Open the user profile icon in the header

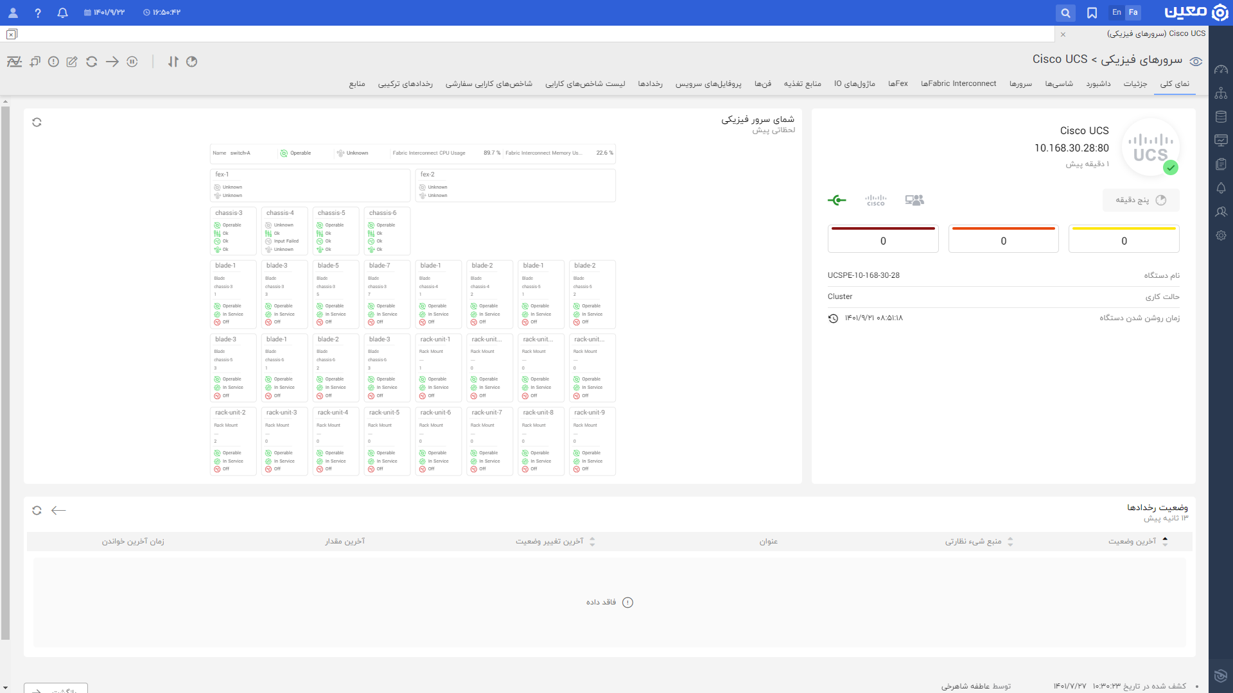coord(13,13)
